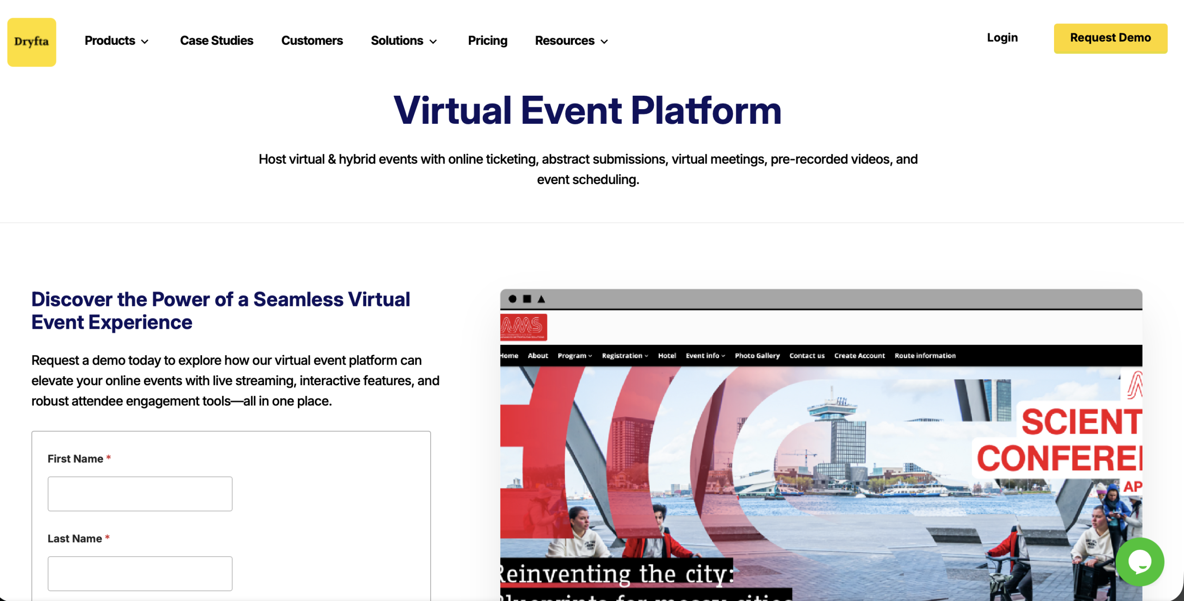The height and width of the screenshot is (601, 1184).
Task: Open the Resources dropdown
Action: (x=571, y=41)
